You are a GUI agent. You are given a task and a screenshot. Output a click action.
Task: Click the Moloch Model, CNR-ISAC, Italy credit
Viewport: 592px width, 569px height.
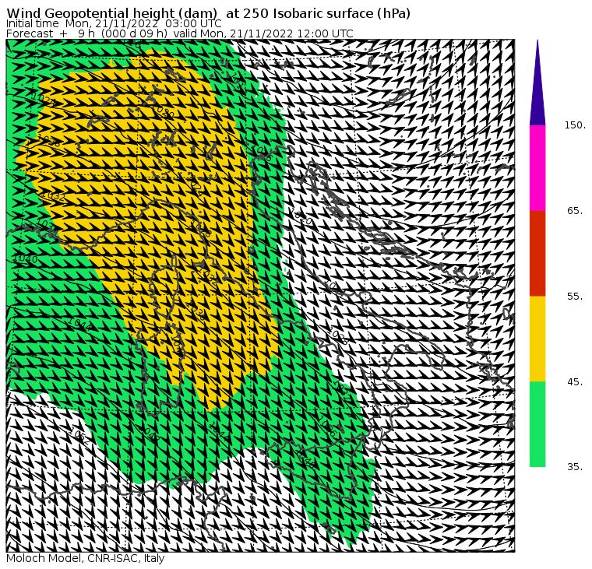click(86, 558)
